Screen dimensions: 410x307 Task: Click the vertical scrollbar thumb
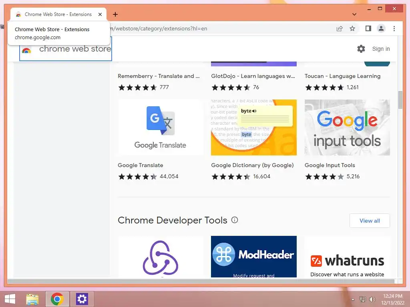point(400,100)
